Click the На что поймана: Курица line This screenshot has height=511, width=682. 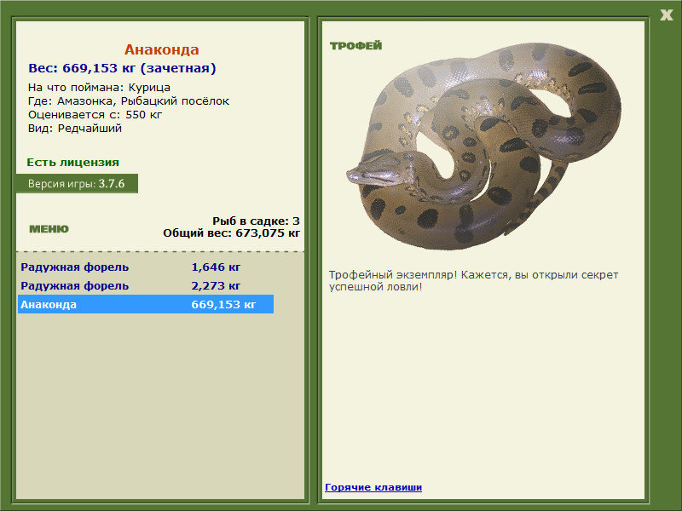pyautogui.click(x=99, y=88)
